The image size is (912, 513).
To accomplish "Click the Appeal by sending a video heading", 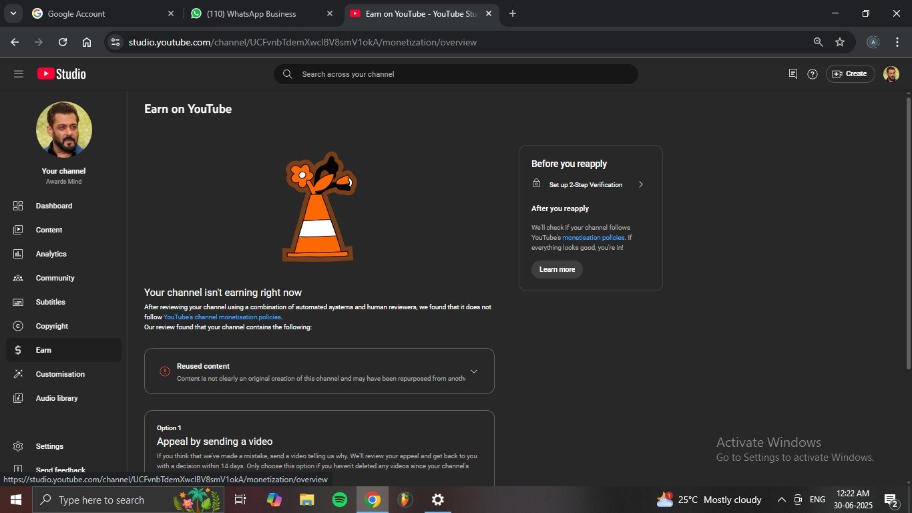I will (x=214, y=442).
